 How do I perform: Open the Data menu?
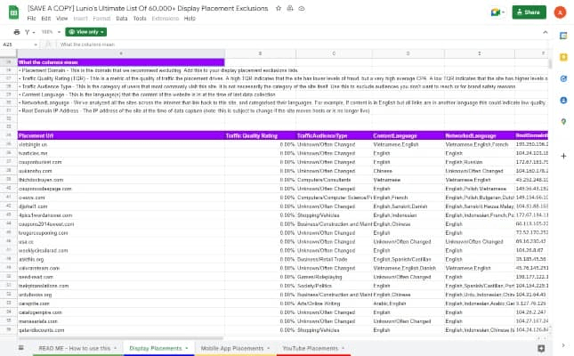tap(122, 19)
